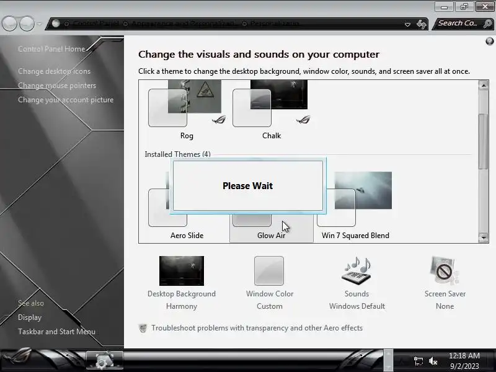Click the theme list scrollbar thumb
The height and width of the screenshot is (372, 496).
(484, 142)
